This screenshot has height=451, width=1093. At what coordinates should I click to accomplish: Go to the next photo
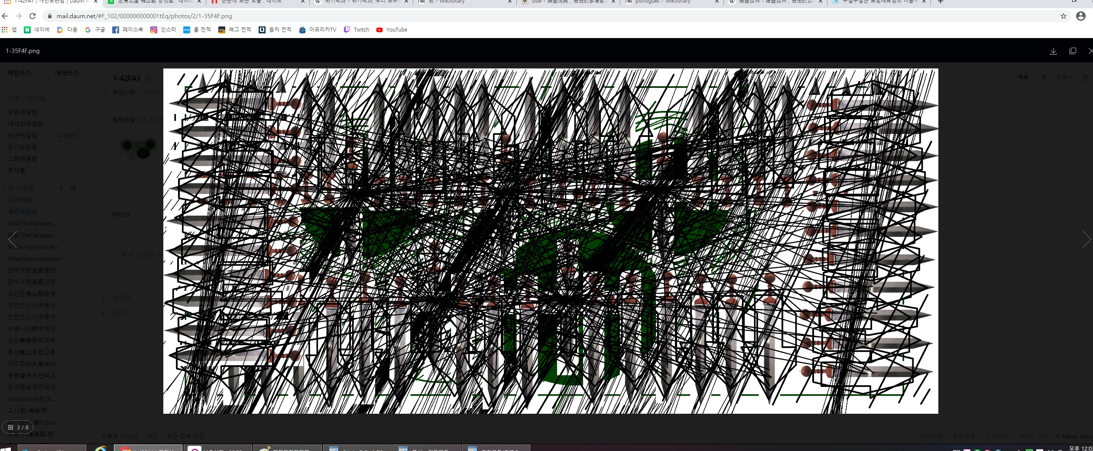pos(1087,239)
